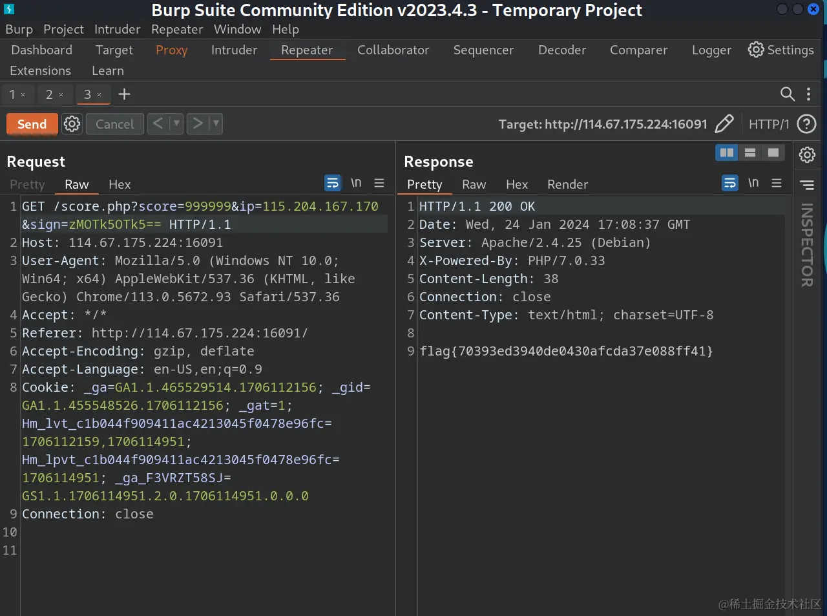Switch to Dashboard tab
This screenshot has width=827, height=616.
[x=42, y=50]
